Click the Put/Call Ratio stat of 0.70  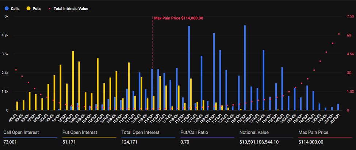tap(184, 141)
